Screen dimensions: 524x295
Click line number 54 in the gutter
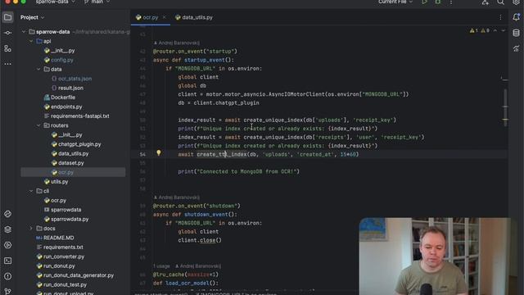click(x=142, y=154)
